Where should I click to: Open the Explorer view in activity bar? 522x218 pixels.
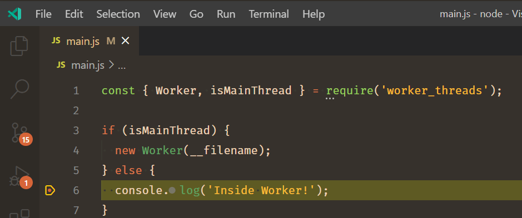tap(19, 45)
